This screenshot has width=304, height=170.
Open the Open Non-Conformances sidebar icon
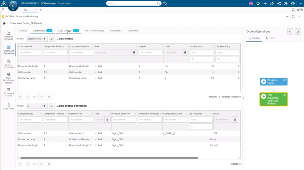coord(9,78)
